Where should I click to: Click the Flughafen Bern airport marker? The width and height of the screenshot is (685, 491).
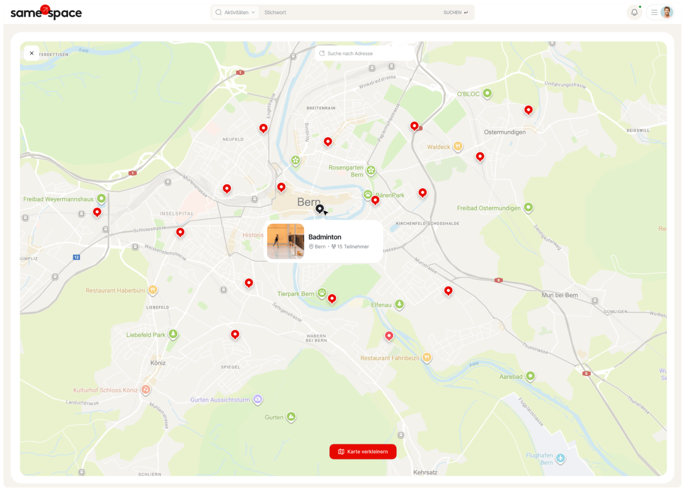point(560,458)
